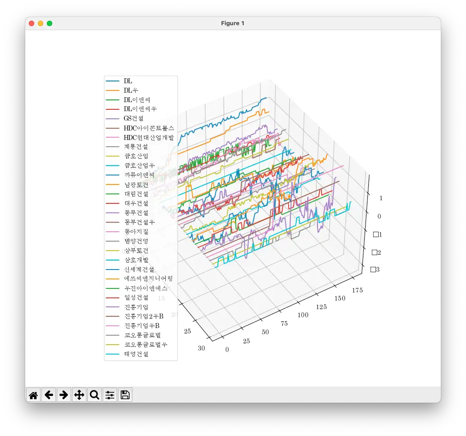Click axis tick label '50'
This screenshot has width=466, height=436.
coord(265,332)
